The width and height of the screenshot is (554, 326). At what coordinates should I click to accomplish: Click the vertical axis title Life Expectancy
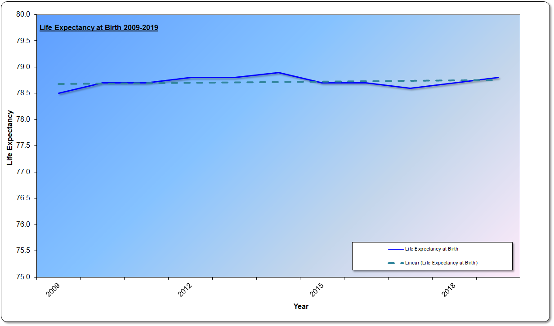pyautogui.click(x=10, y=137)
